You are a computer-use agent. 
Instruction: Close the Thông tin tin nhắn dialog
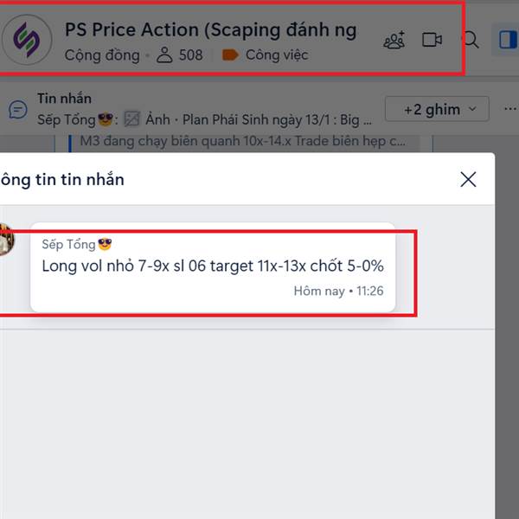468,179
